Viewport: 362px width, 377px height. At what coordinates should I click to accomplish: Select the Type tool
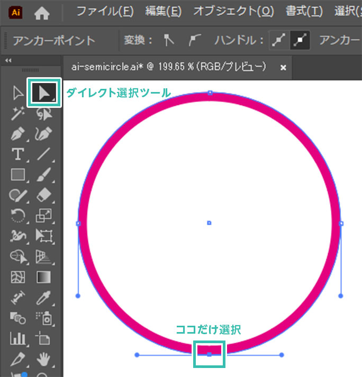point(19,154)
